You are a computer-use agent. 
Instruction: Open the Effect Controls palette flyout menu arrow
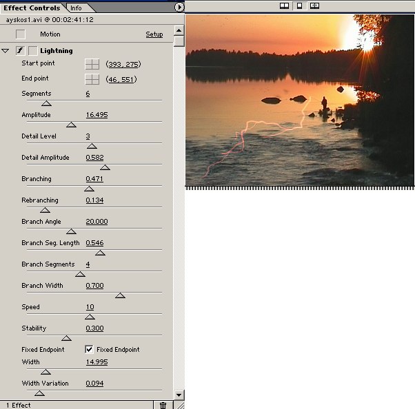pyautogui.click(x=179, y=7)
